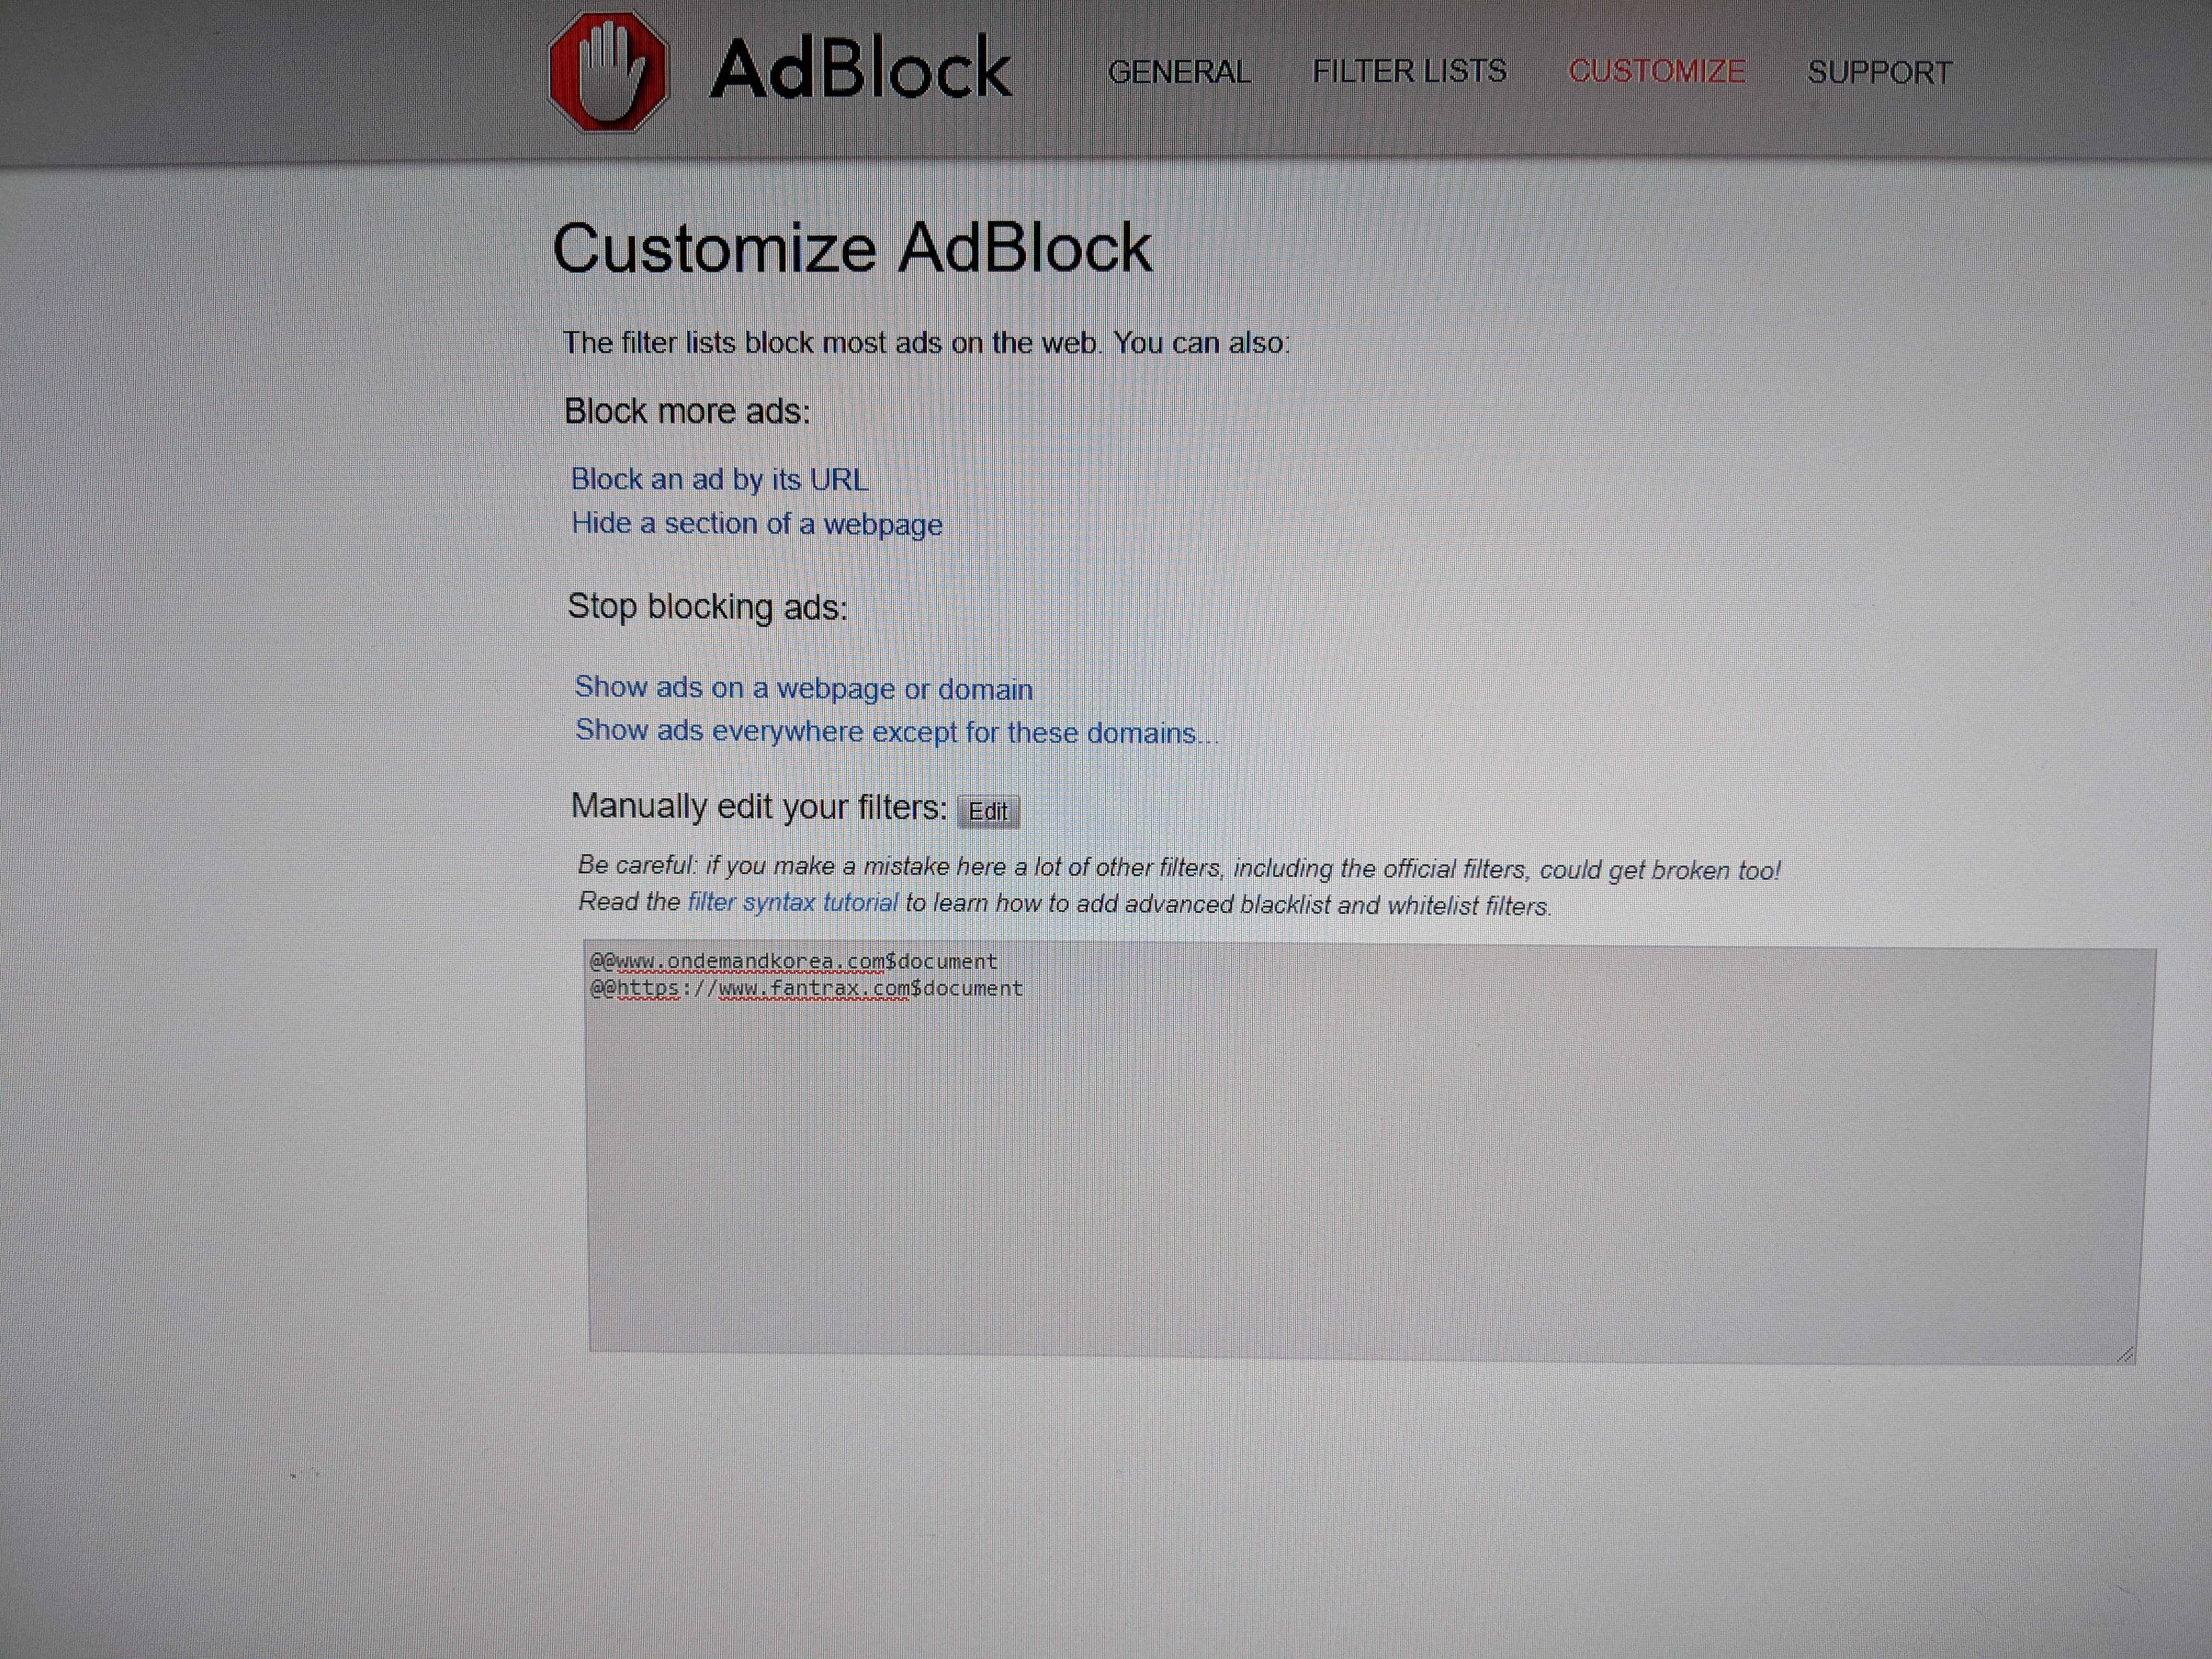2212x1659 pixels.
Task: Click the AdBlock wordmark text
Action: (x=860, y=69)
